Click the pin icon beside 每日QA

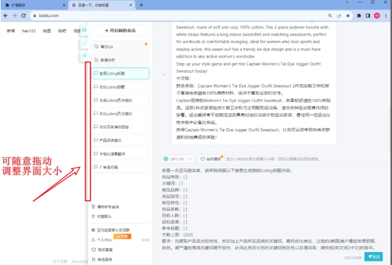point(96,46)
